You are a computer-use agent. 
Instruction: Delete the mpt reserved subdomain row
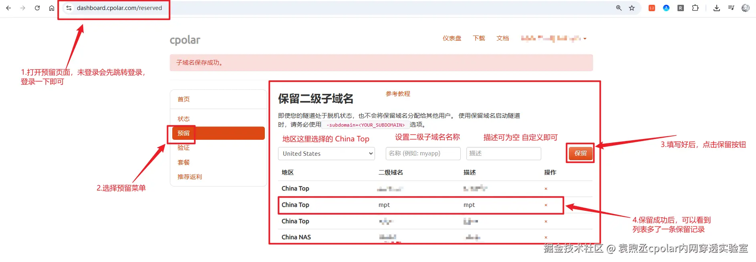click(546, 205)
